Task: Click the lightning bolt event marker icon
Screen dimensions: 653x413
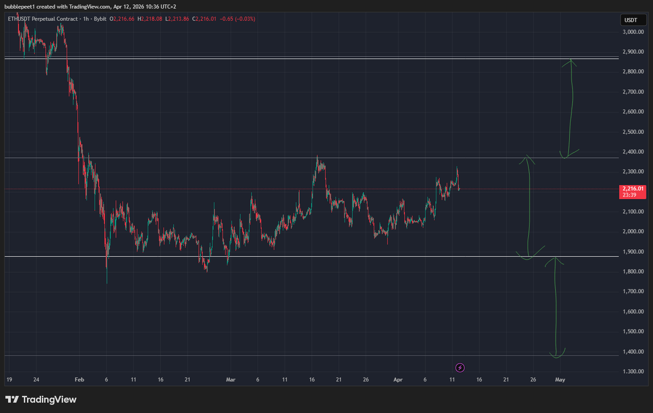Action: (x=460, y=368)
